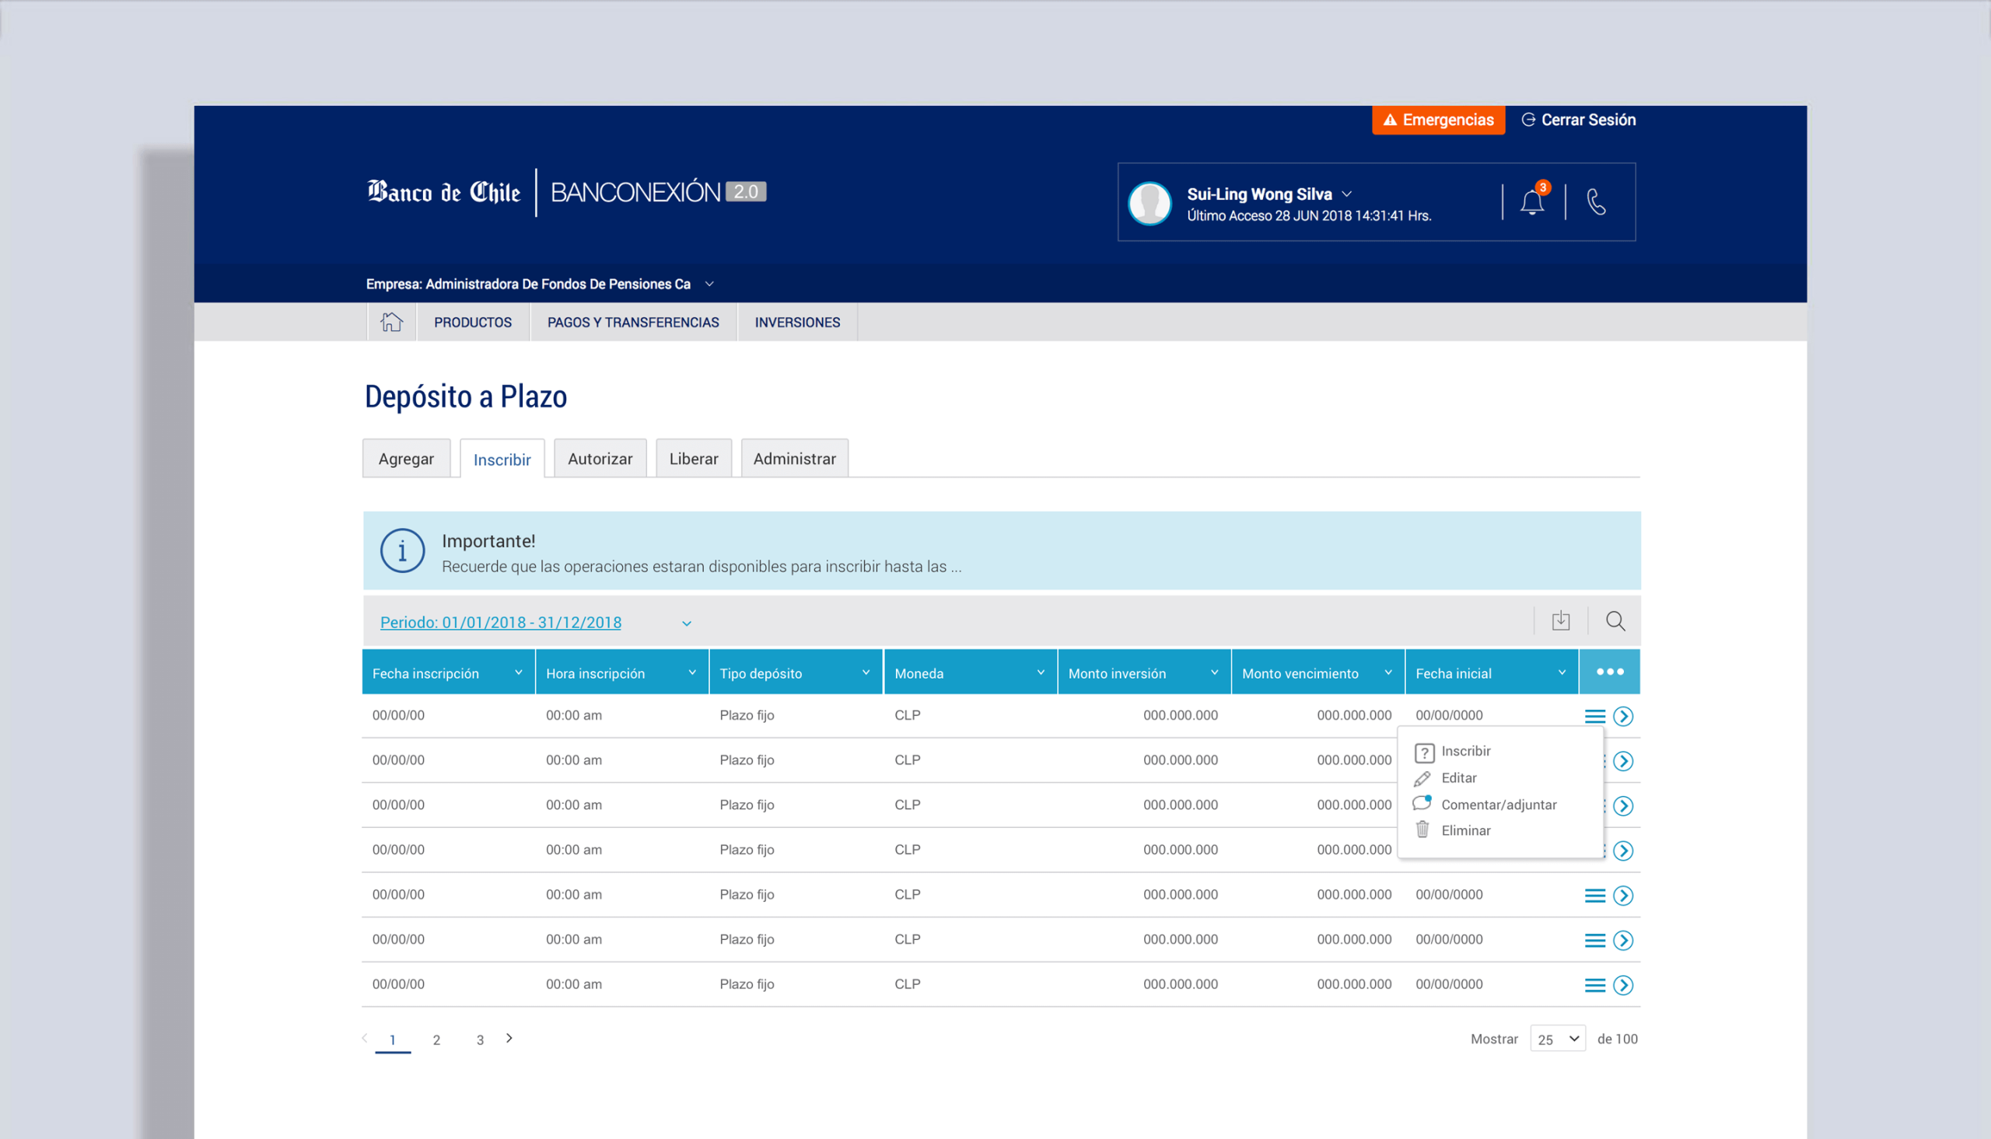Click the home icon in navigation bar

[x=391, y=322]
